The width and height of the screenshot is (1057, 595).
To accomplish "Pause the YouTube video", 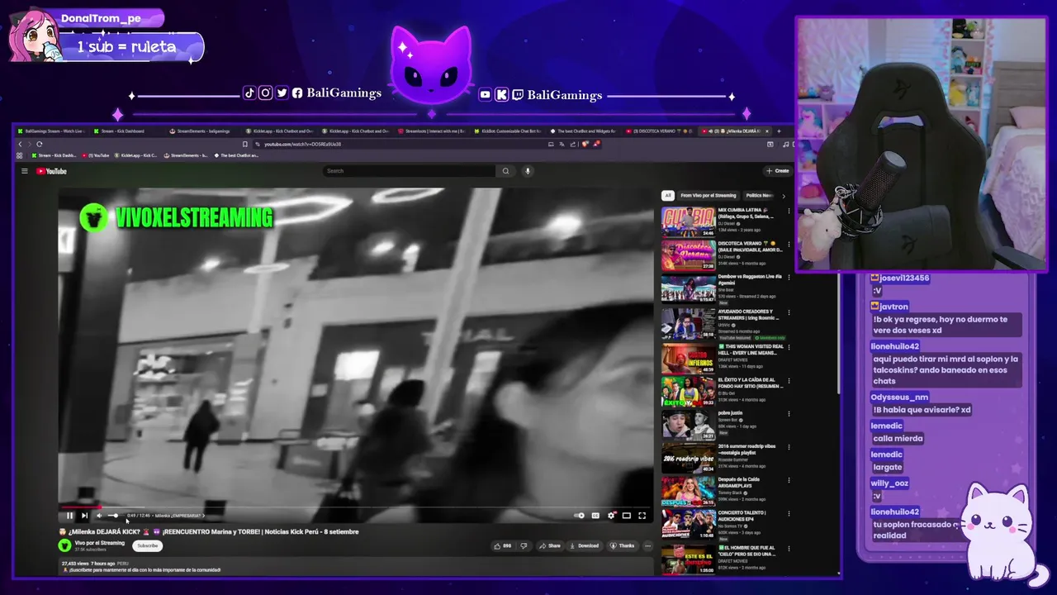I will [69, 516].
